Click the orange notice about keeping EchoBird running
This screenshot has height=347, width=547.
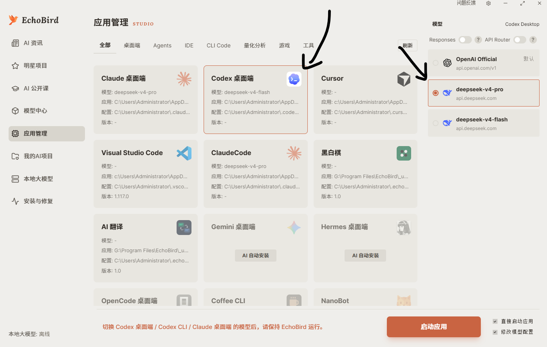(214, 327)
